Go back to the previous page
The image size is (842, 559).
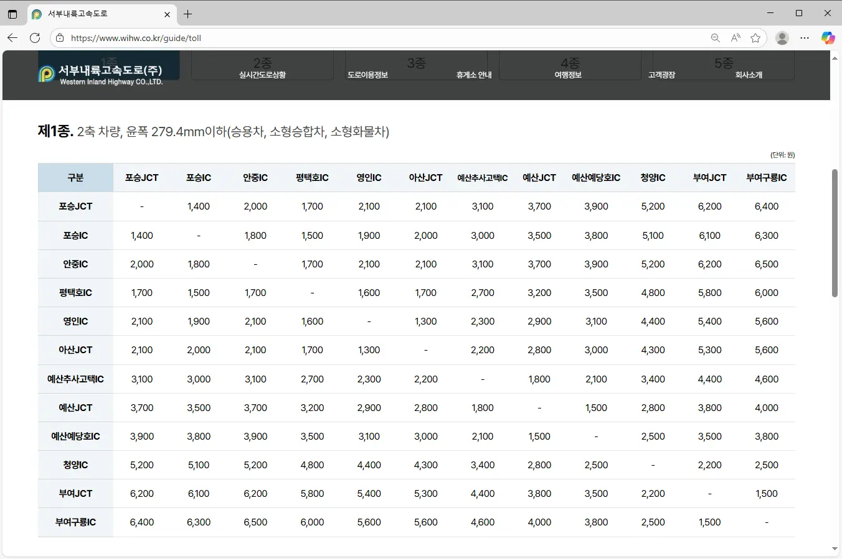(x=12, y=38)
